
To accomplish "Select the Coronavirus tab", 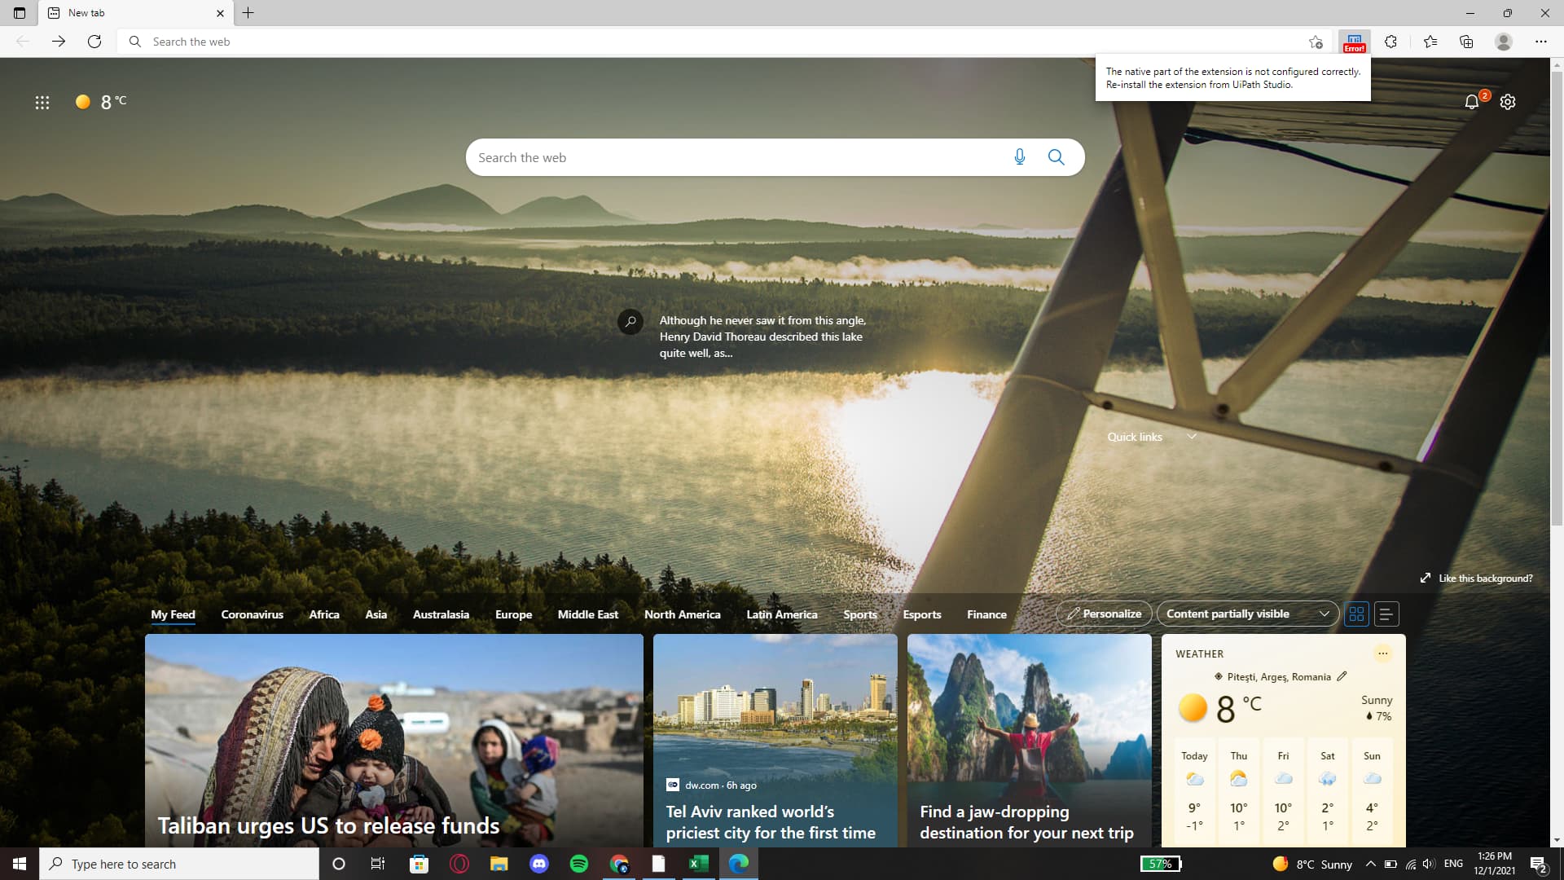I will 253,614.
